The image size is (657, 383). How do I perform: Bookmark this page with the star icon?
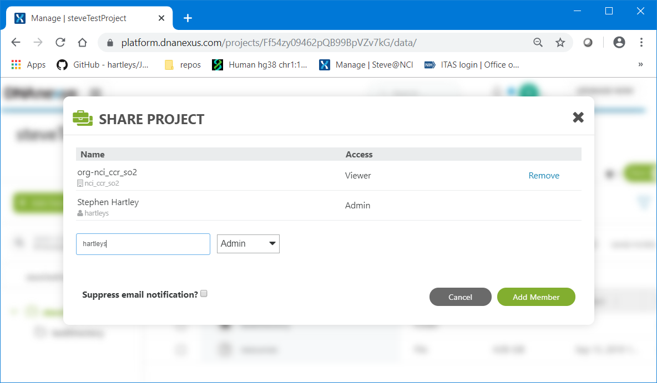pyautogui.click(x=560, y=43)
